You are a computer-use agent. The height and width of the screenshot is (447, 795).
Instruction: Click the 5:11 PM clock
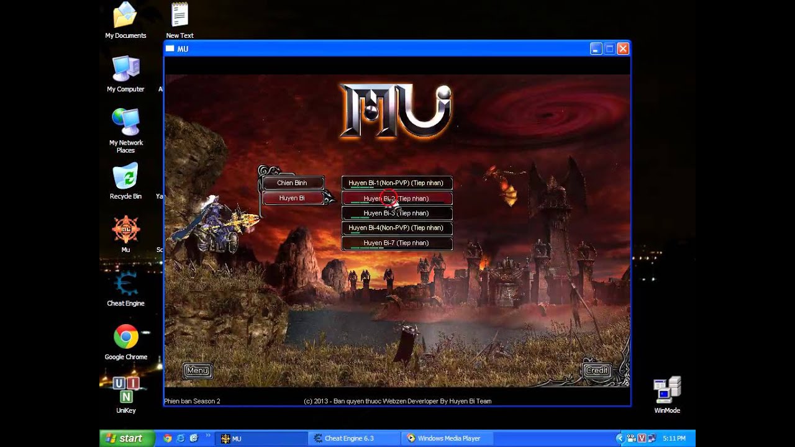point(674,438)
